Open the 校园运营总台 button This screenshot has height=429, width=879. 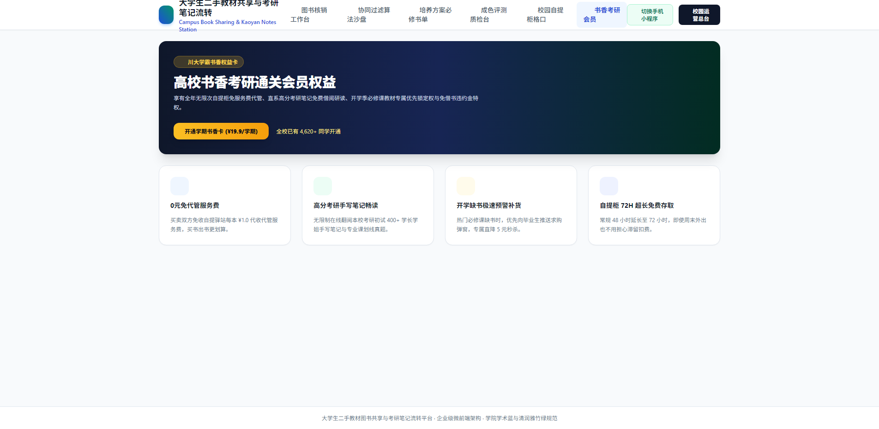699,15
